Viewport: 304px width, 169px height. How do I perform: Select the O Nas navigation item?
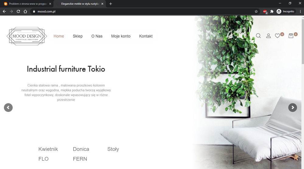[97, 36]
